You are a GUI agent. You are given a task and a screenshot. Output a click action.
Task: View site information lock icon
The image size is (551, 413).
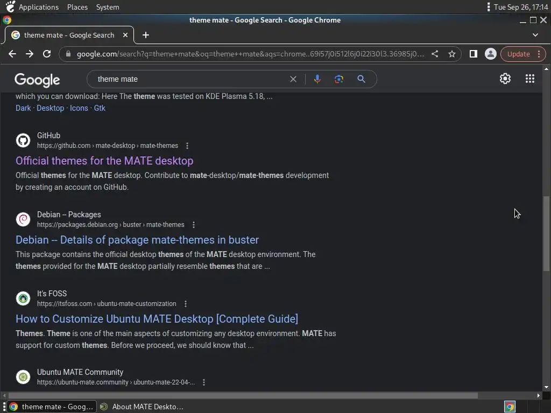click(68, 54)
